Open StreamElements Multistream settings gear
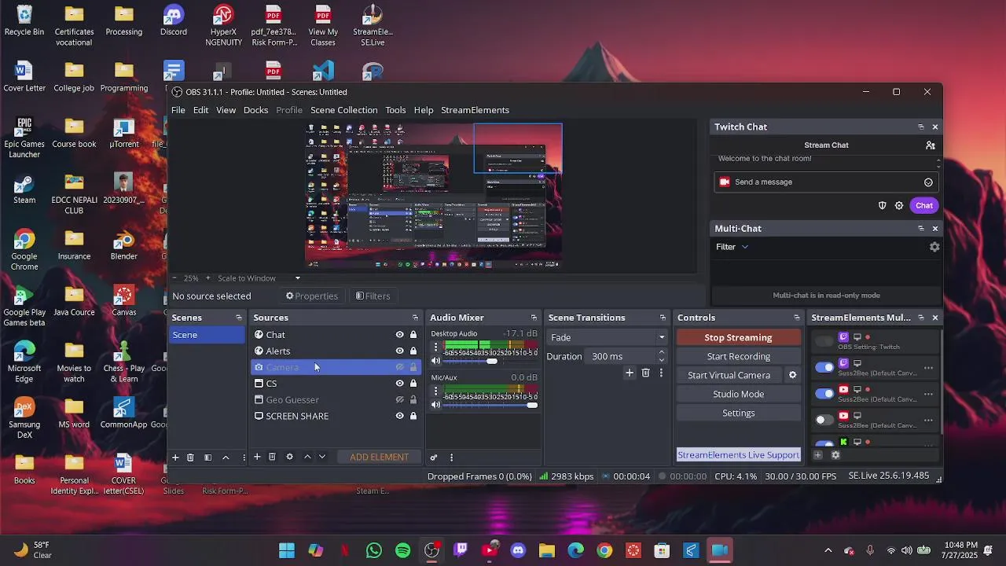The height and width of the screenshot is (566, 1006). [x=835, y=455]
